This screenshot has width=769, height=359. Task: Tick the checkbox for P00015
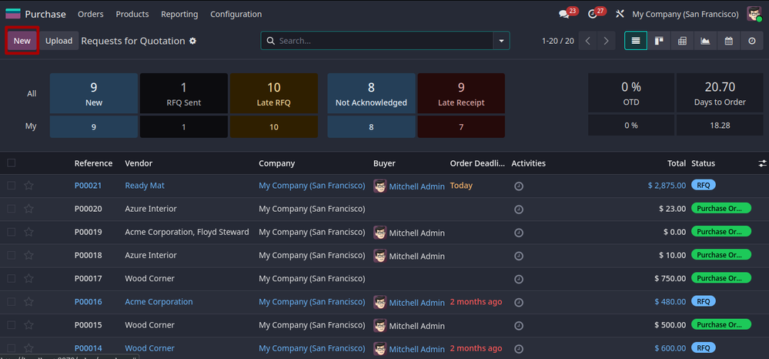point(12,325)
